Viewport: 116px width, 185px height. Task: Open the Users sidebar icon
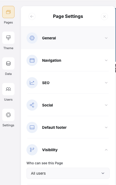click(8, 89)
